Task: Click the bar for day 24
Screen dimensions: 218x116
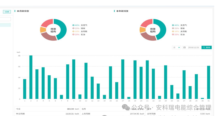Action: click(166, 82)
